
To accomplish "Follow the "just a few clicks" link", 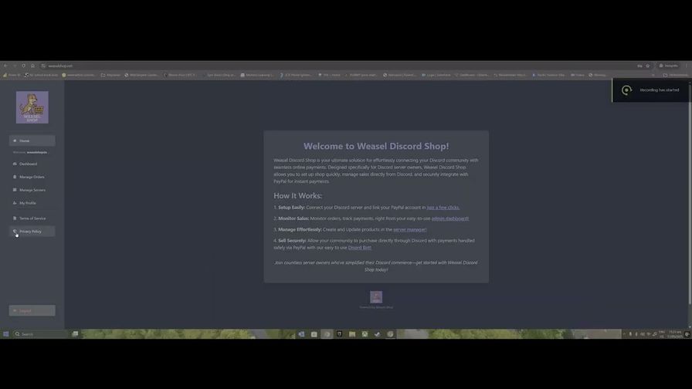I will tap(443, 208).
